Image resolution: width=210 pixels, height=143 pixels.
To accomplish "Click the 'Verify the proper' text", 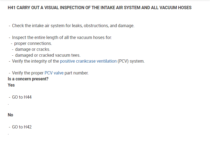I will [28, 73].
